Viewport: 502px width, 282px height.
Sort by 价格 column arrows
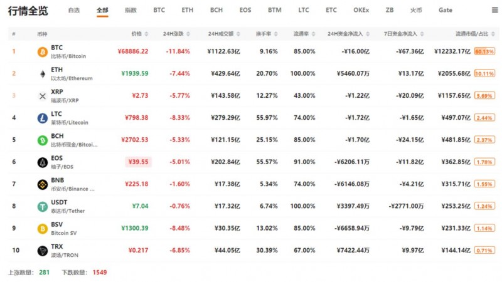[x=147, y=33]
